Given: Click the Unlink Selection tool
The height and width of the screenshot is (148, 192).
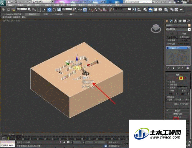Looking at the screenshot, I should point(8,10).
